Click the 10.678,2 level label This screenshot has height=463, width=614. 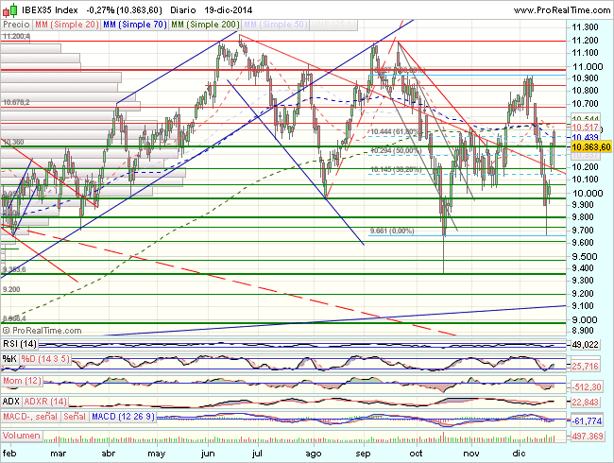click(16, 103)
